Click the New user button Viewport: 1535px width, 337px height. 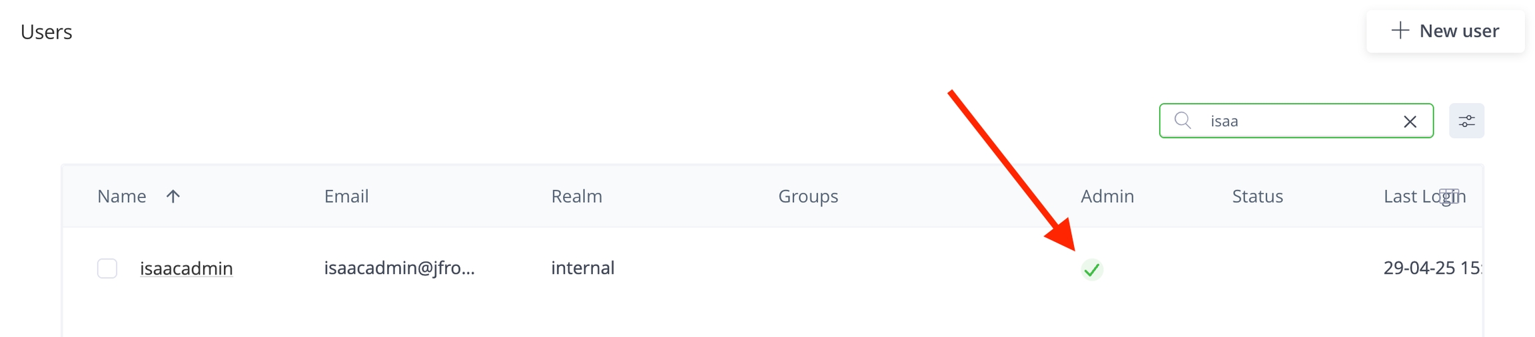click(1445, 31)
